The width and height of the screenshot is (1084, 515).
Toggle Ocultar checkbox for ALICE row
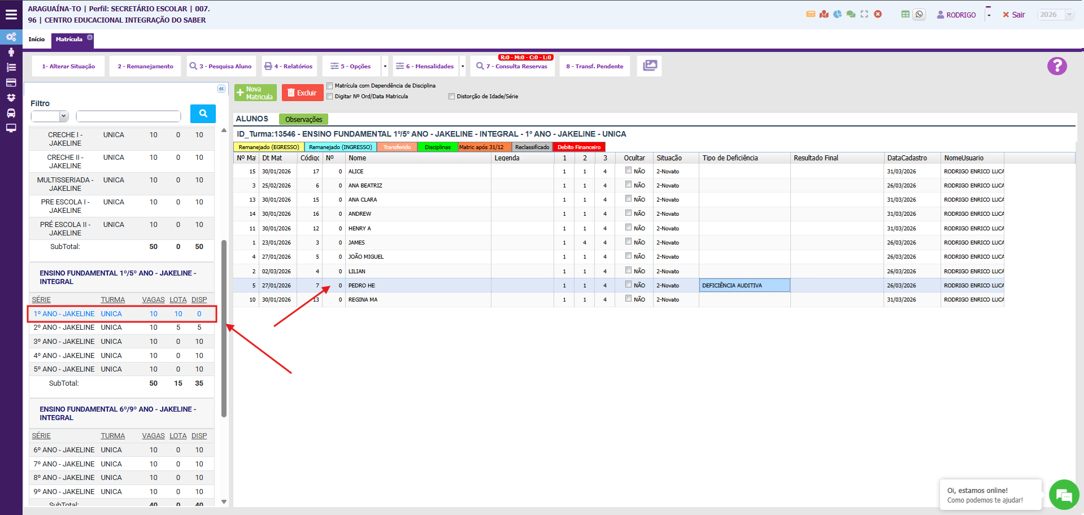coord(628,171)
